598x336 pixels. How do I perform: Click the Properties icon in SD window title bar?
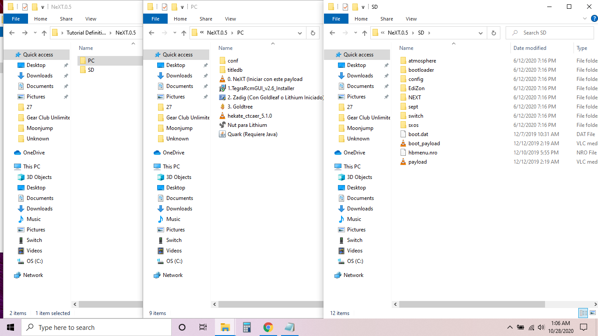click(x=345, y=7)
